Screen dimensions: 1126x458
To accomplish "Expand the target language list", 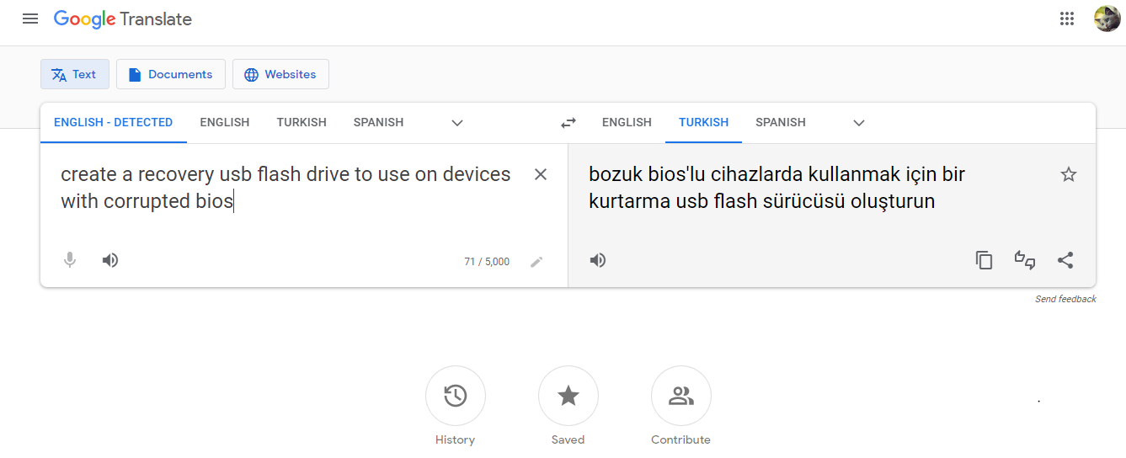I will (859, 123).
